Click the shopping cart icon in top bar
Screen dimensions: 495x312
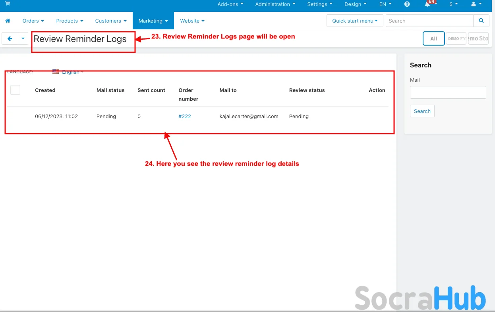(x=8, y=4)
